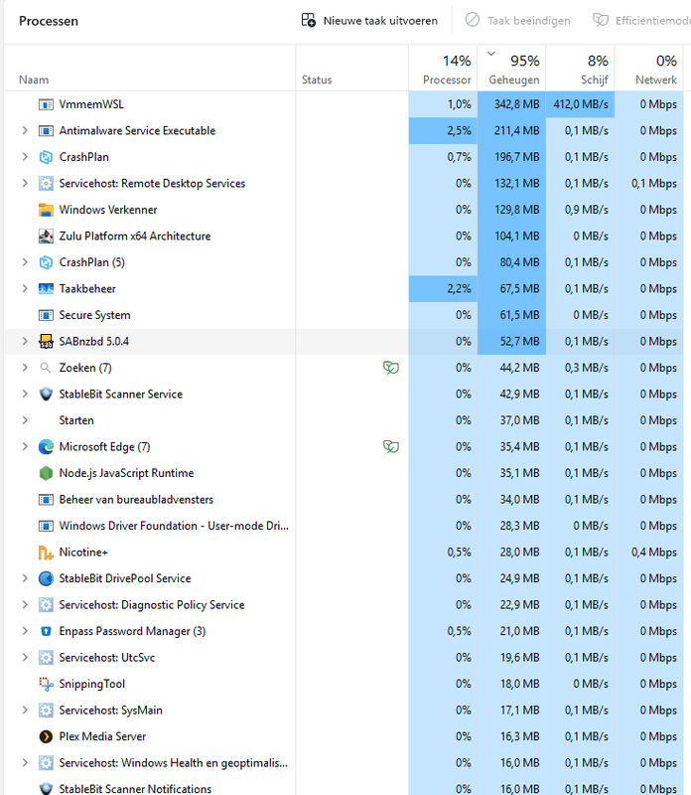This screenshot has height=795, width=691.
Task: Click the Node.js JavaScript Runtime icon
Action: point(46,474)
